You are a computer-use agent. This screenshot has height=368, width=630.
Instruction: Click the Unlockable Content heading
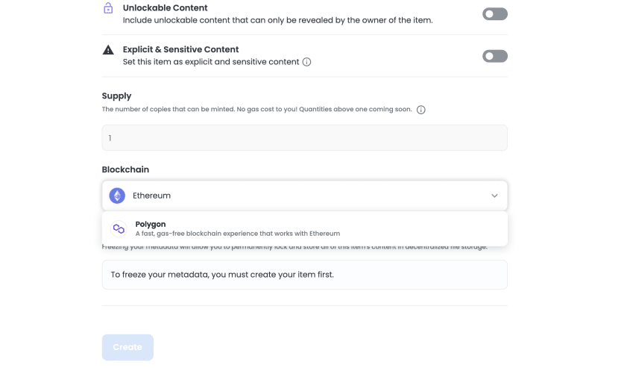(165, 8)
